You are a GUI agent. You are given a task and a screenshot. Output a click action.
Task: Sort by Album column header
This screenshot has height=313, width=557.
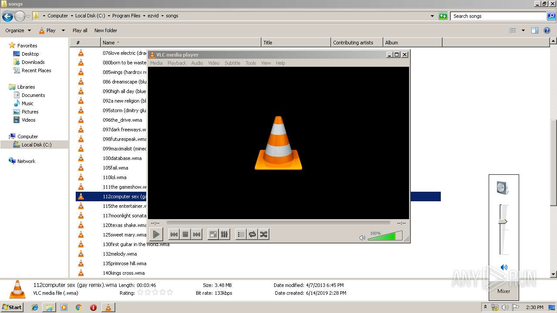[413, 43]
